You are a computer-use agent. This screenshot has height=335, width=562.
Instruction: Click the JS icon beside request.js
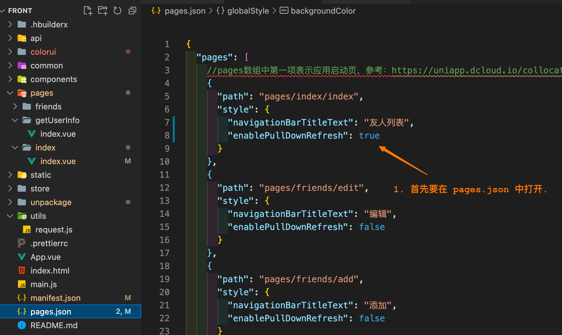(x=27, y=230)
